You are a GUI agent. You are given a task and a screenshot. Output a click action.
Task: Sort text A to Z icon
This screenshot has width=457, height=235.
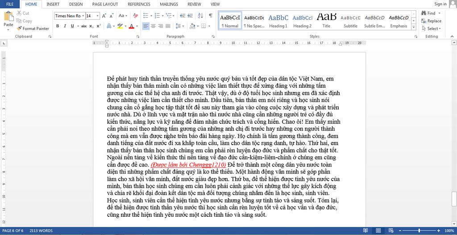tap(200, 16)
